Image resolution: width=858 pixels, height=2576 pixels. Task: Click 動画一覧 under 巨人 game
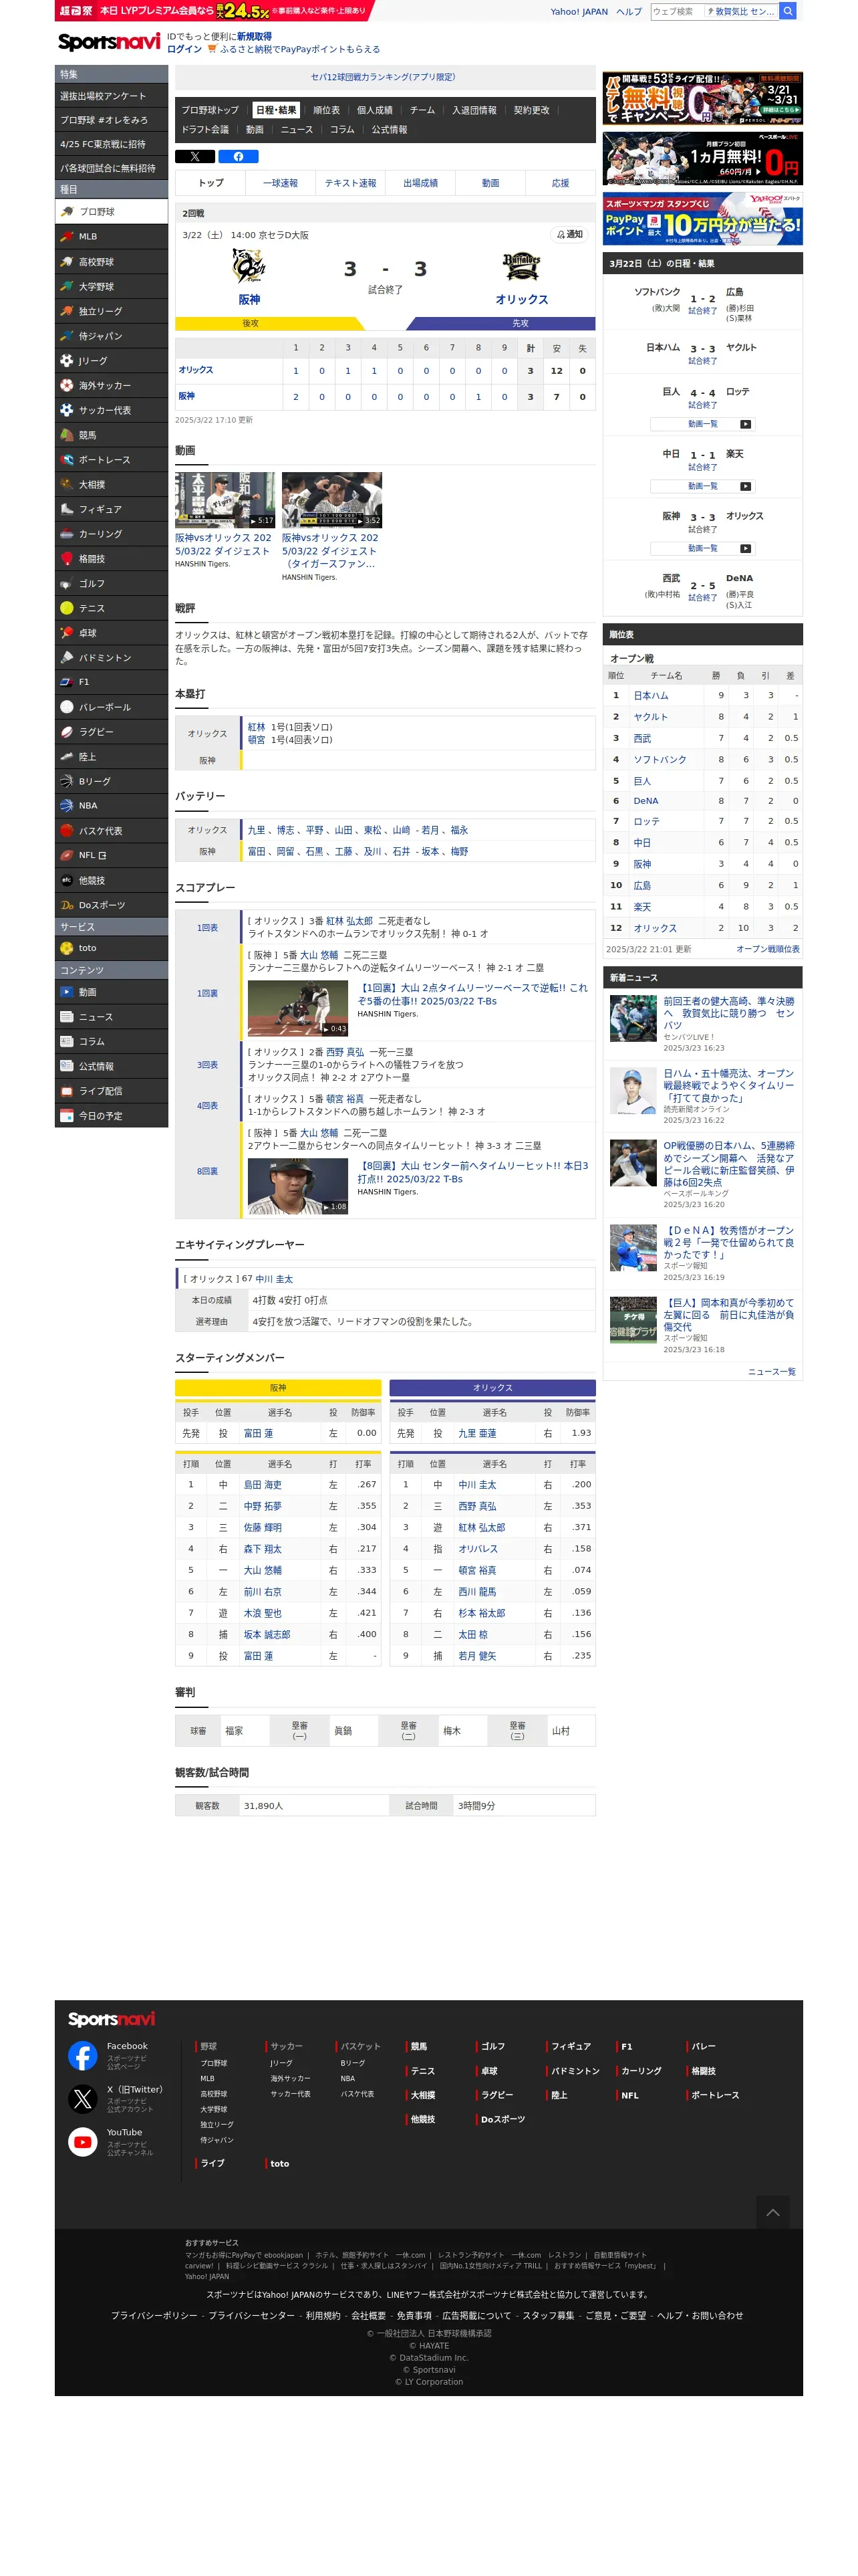coord(702,424)
